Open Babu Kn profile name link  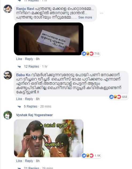(23, 75)
